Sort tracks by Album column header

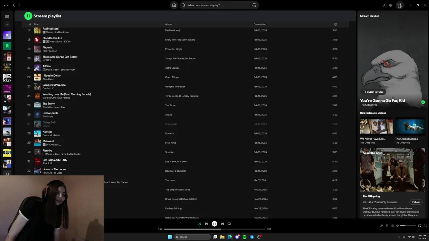pos(169,24)
